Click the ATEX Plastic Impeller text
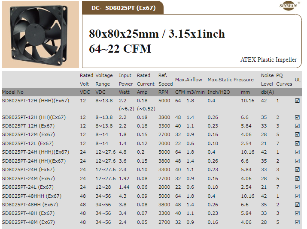This screenshot has width=307, height=229. tap(268, 60)
